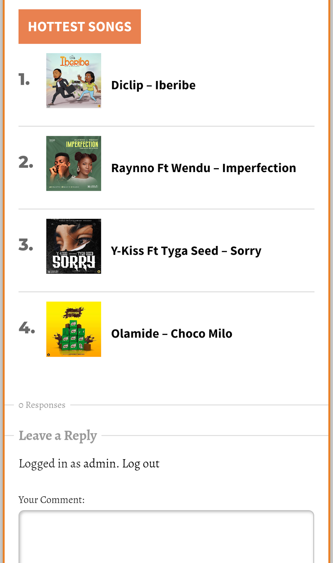
Task: Tap the Sorry cover art image
Action: pyautogui.click(x=74, y=246)
